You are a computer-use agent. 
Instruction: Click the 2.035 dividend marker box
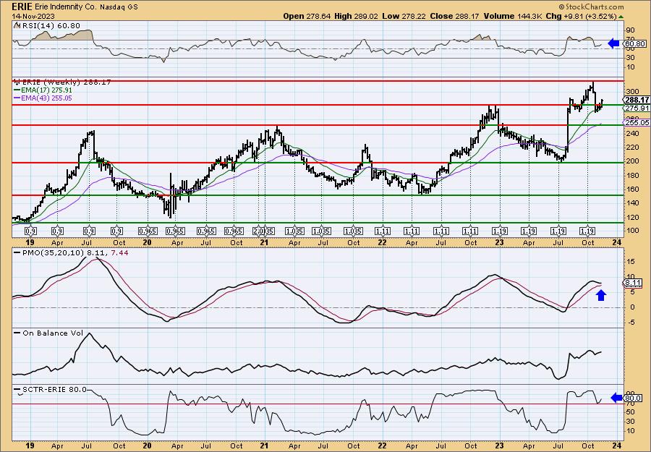point(263,231)
